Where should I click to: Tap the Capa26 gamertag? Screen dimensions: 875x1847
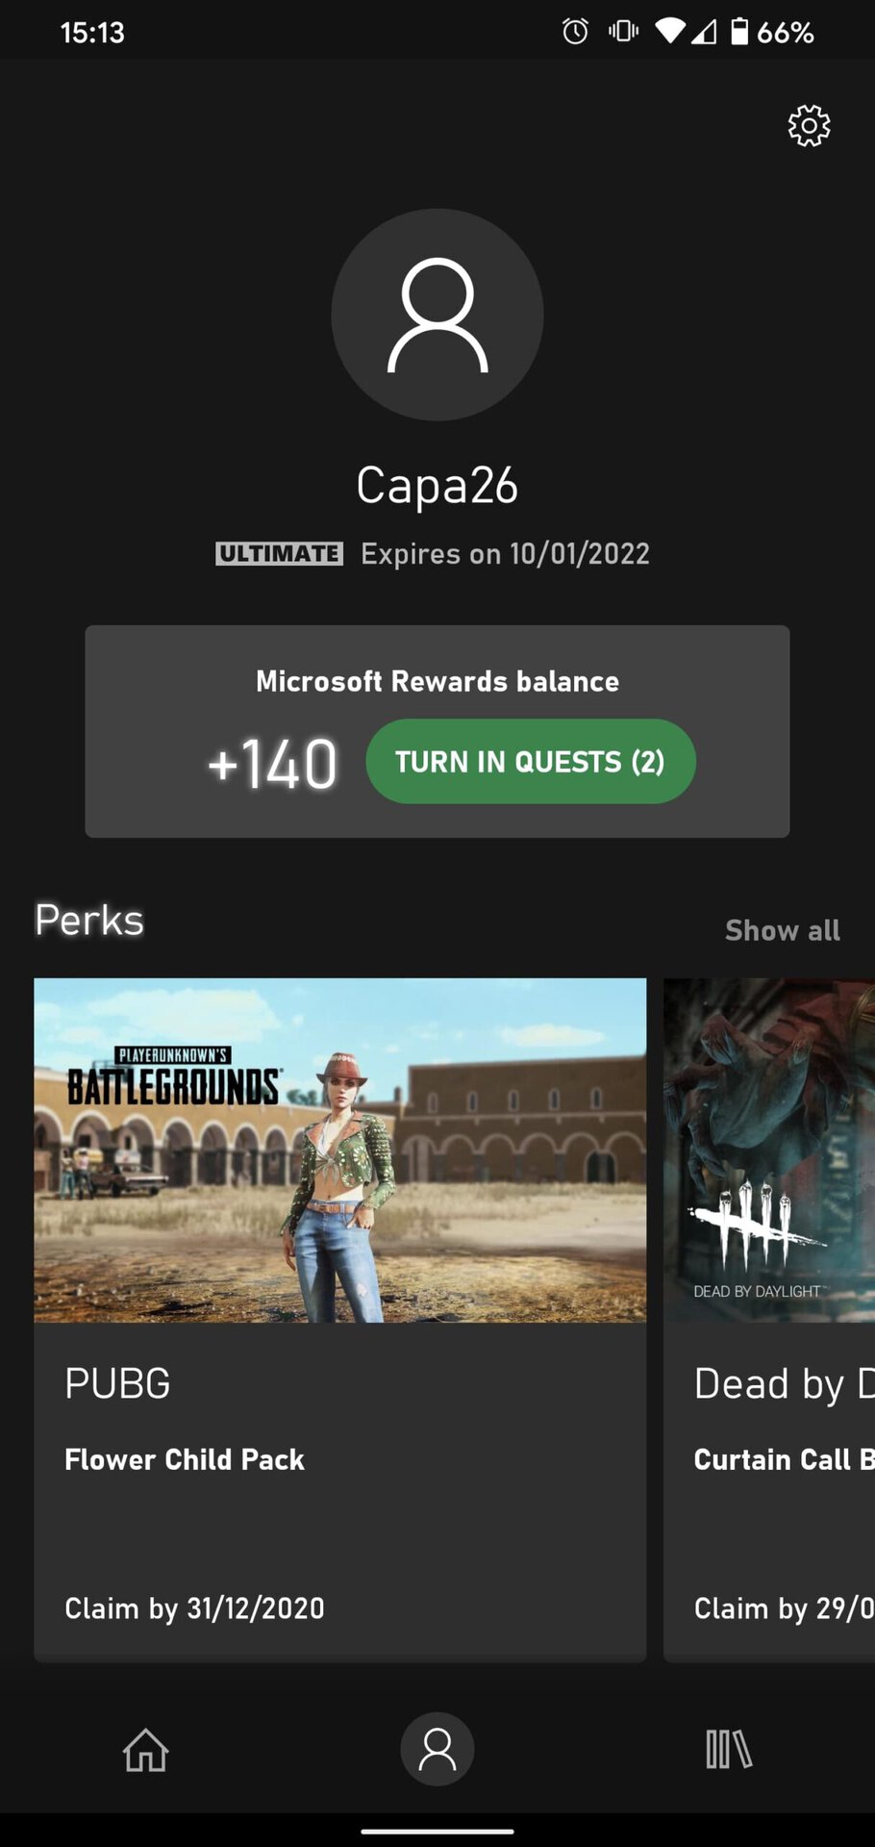pos(437,485)
